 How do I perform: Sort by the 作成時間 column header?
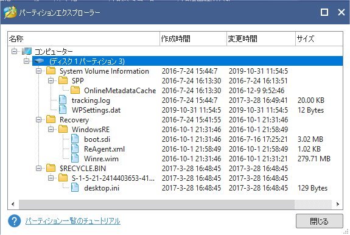click(194, 39)
